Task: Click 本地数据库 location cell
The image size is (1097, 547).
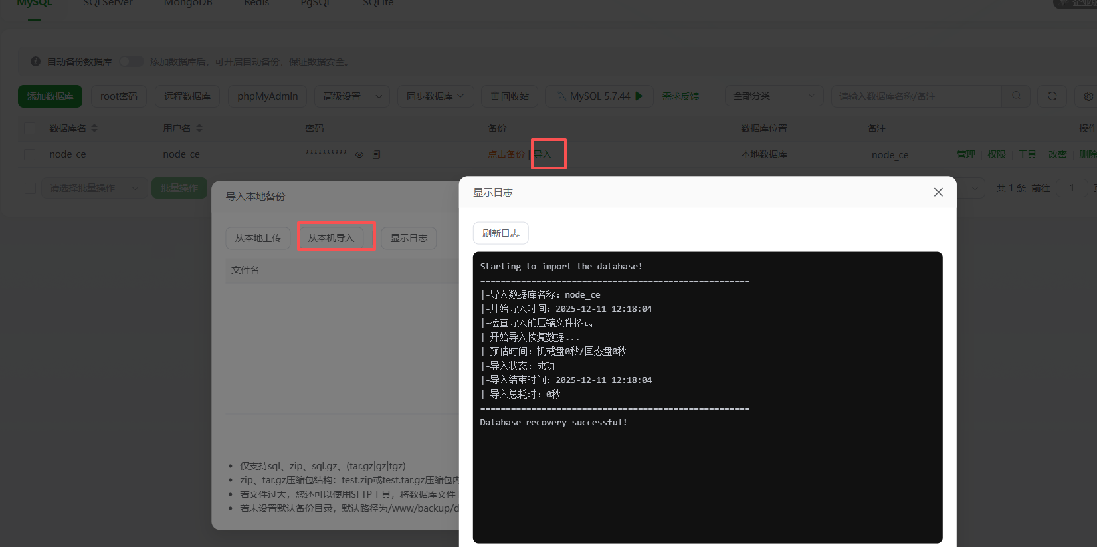Action: pos(764,154)
